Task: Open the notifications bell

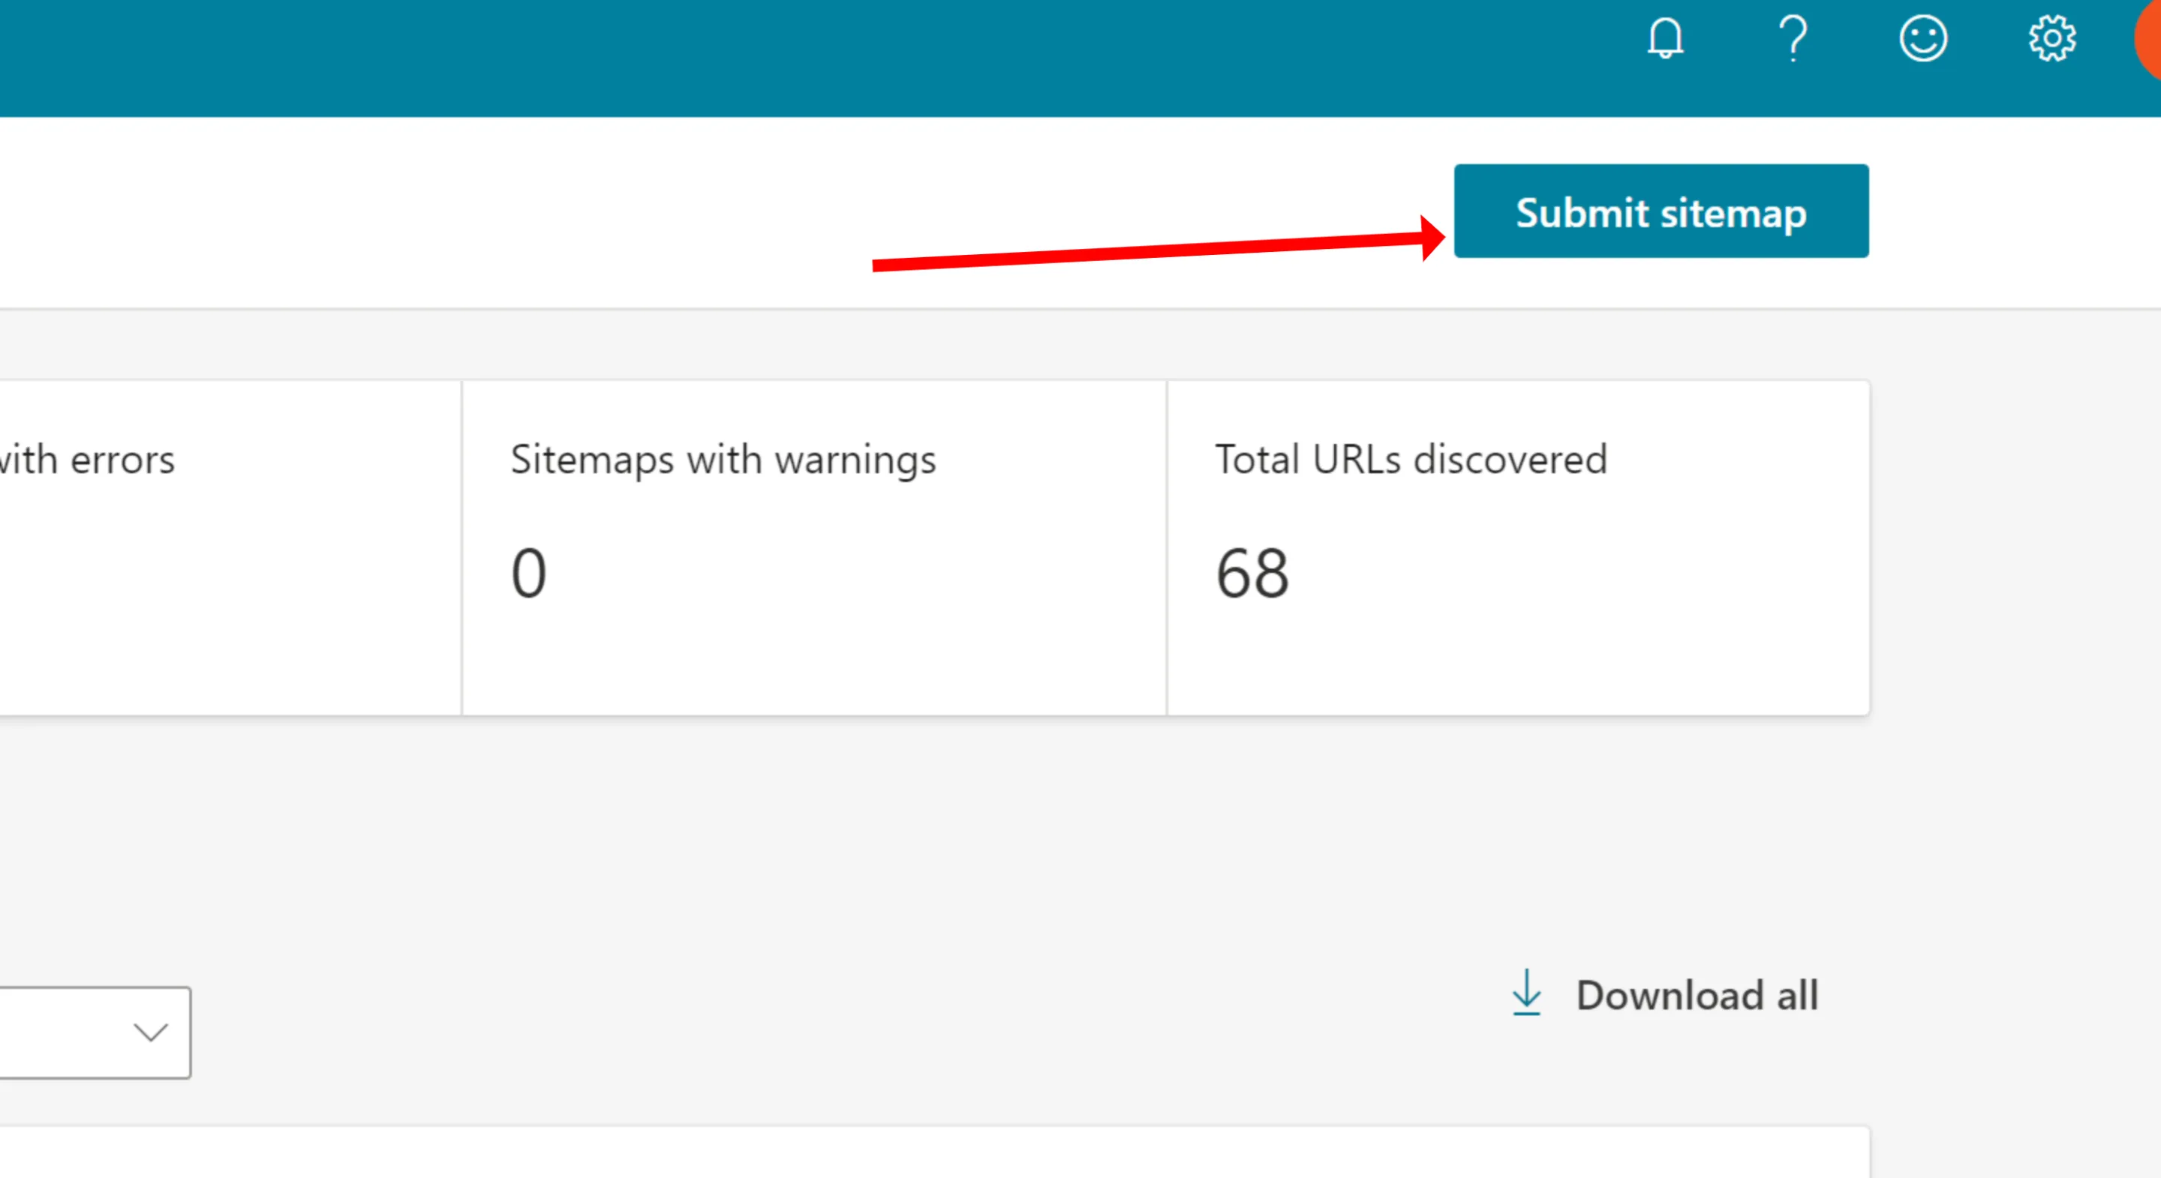Action: pyautogui.click(x=1665, y=38)
